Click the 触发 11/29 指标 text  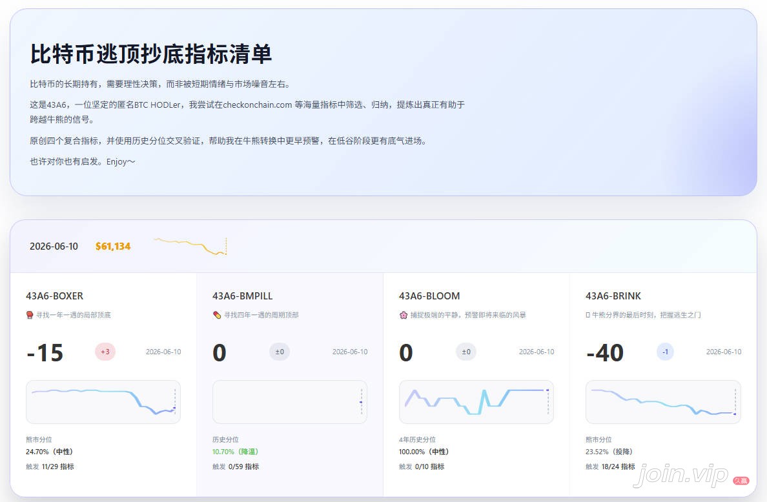[x=50, y=467]
